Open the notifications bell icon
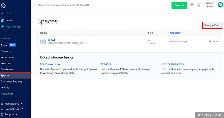This screenshot has height=118, width=224. click(x=198, y=5)
